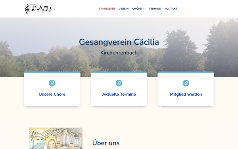Click the tag icon above Aktuelle Termine
This screenshot has width=238, height=149.
(x=119, y=83)
